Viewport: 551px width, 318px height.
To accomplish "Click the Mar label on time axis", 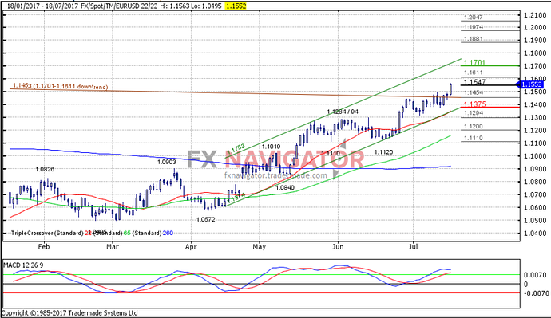I will click(x=113, y=247).
